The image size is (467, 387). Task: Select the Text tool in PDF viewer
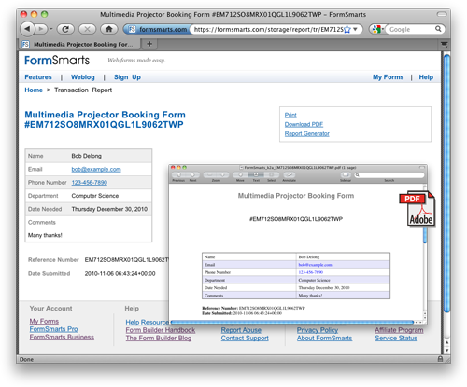[256, 175]
